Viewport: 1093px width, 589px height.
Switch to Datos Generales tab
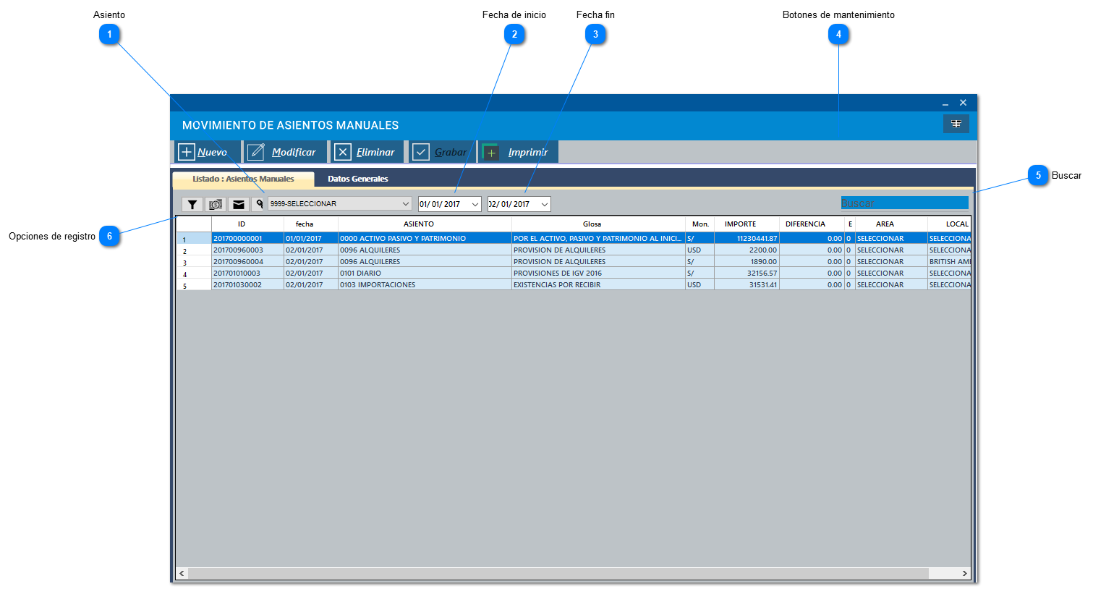pyautogui.click(x=358, y=179)
